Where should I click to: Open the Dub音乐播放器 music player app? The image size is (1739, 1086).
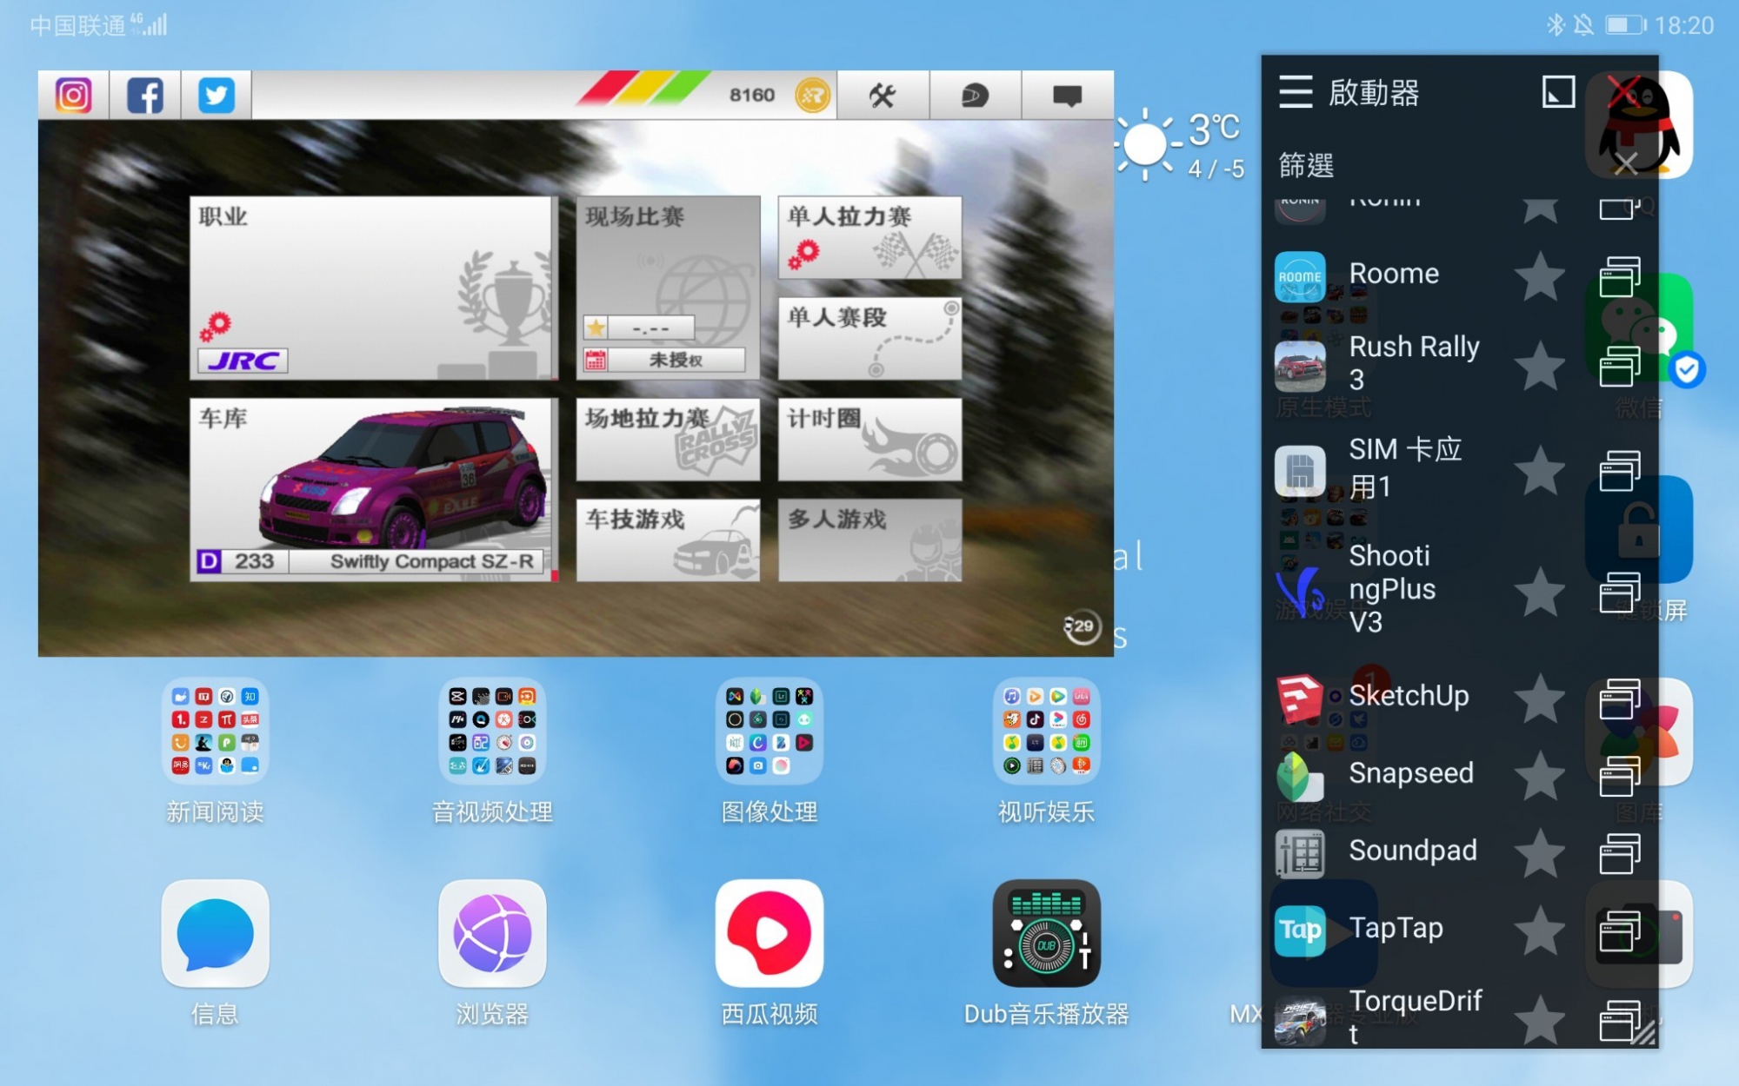click(1047, 934)
